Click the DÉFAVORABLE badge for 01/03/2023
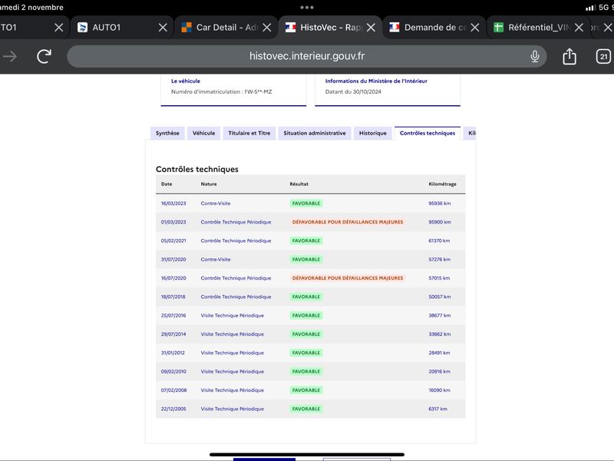The width and height of the screenshot is (614, 461). 348,222
